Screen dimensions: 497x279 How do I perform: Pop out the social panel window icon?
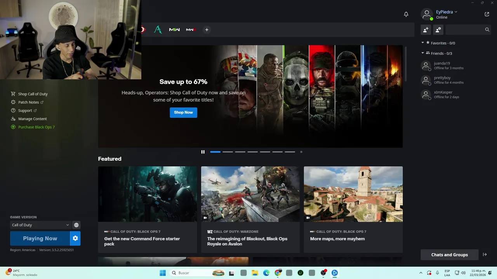coord(487,14)
